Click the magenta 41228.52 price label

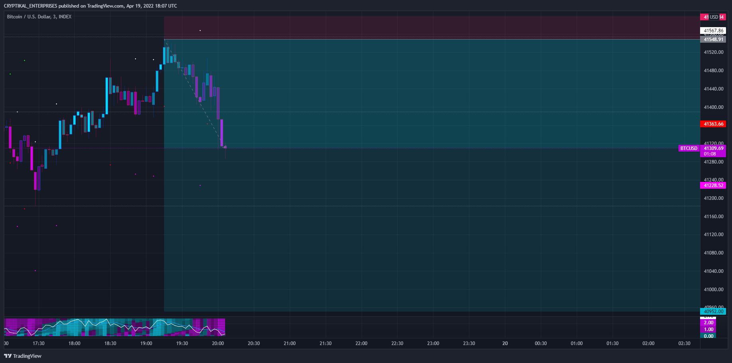point(713,185)
